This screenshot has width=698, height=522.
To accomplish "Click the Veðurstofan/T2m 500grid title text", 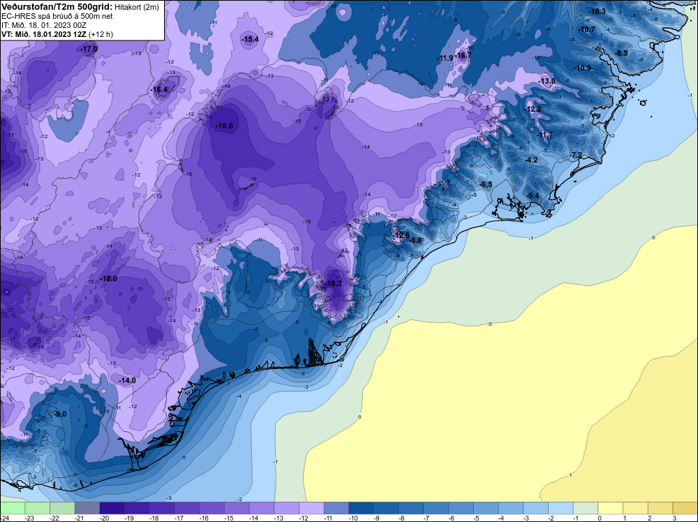I will click(x=57, y=7).
